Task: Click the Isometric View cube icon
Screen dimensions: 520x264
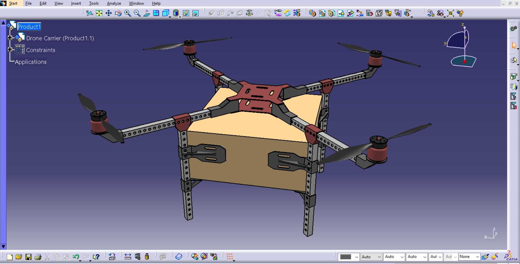Action: tap(166, 13)
